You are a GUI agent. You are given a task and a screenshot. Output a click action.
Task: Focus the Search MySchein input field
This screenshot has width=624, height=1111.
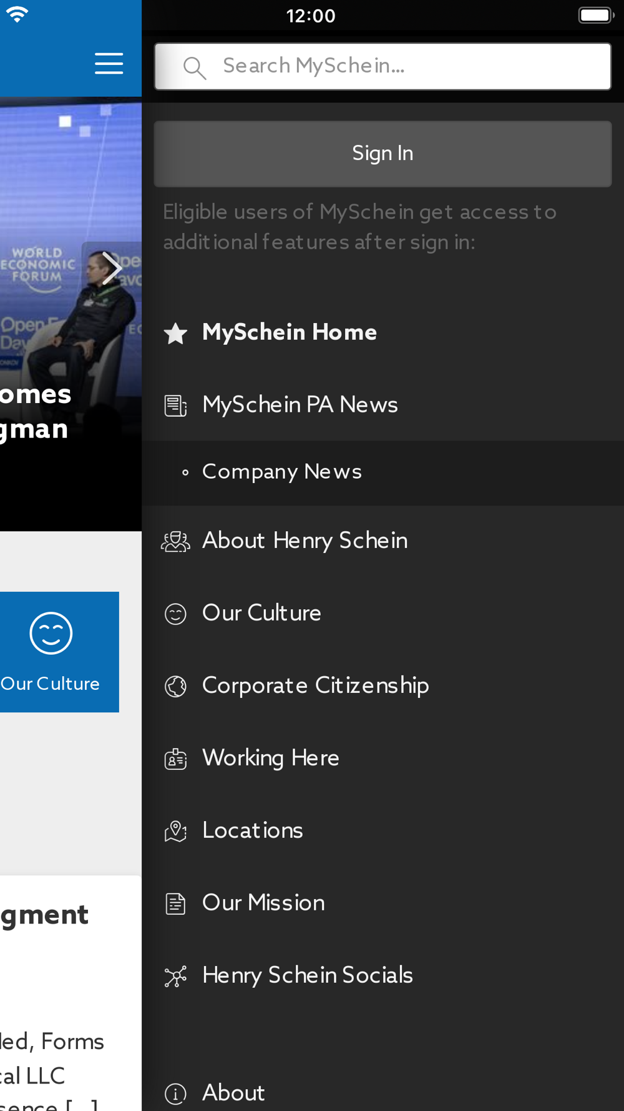[x=383, y=66]
